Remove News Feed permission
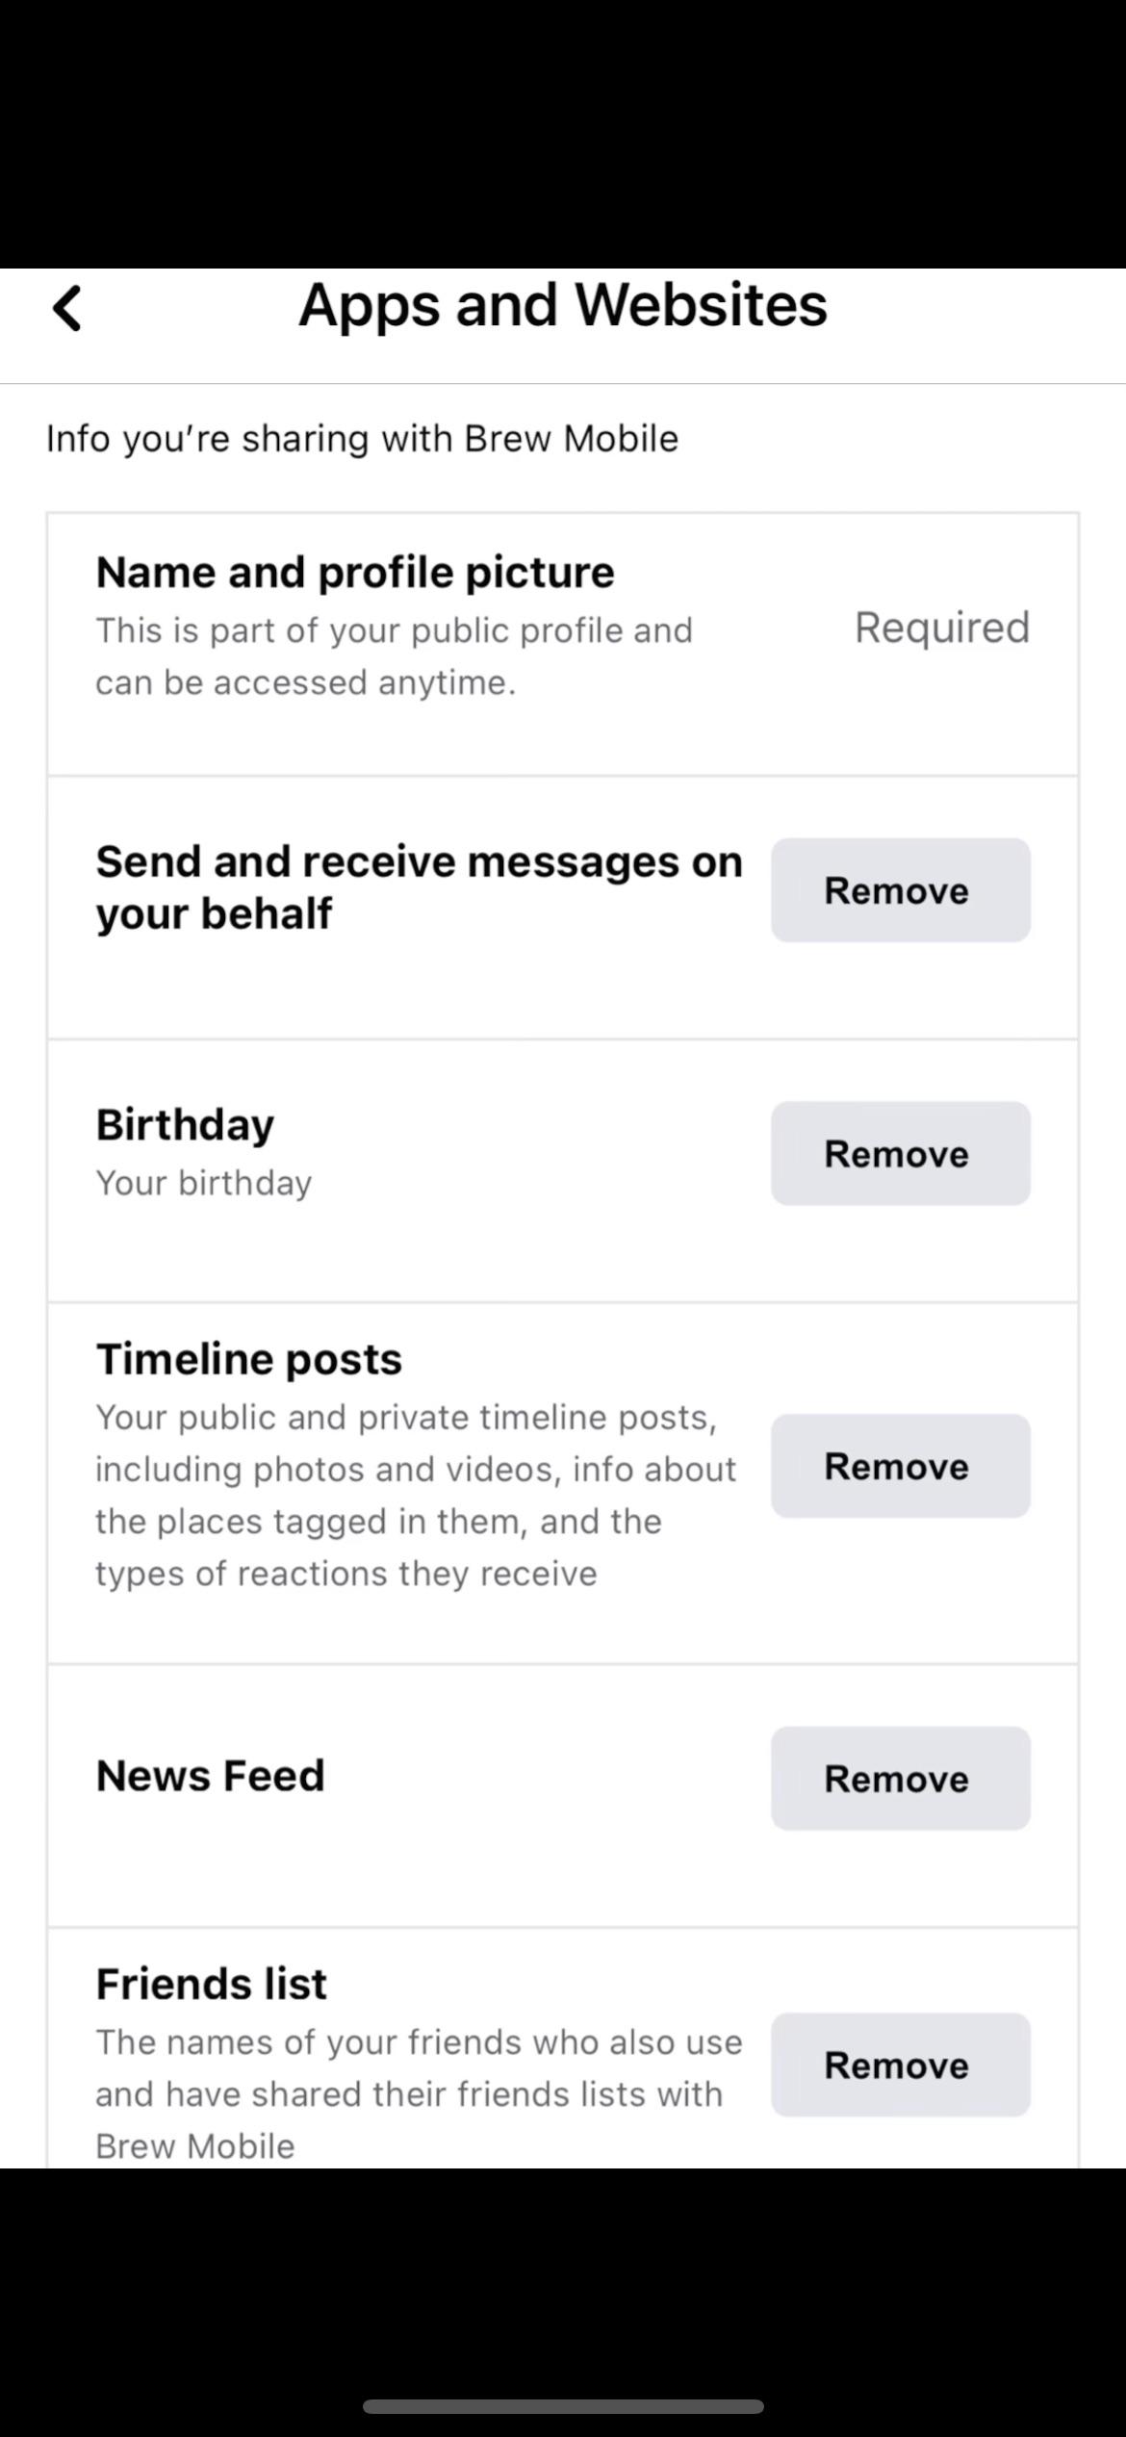1126x2437 pixels. click(x=900, y=1779)
